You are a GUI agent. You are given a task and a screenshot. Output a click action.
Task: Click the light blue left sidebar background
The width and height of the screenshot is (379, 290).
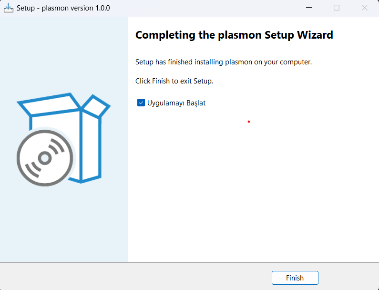tap(63, 224)
